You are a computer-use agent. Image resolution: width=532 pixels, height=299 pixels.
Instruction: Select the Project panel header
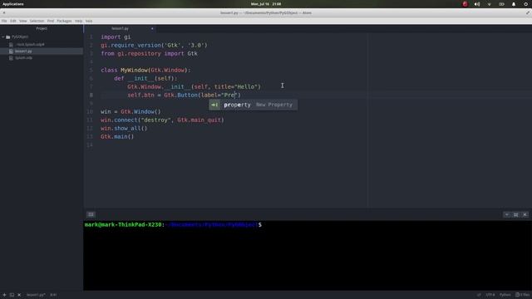(x=42, y=28)
